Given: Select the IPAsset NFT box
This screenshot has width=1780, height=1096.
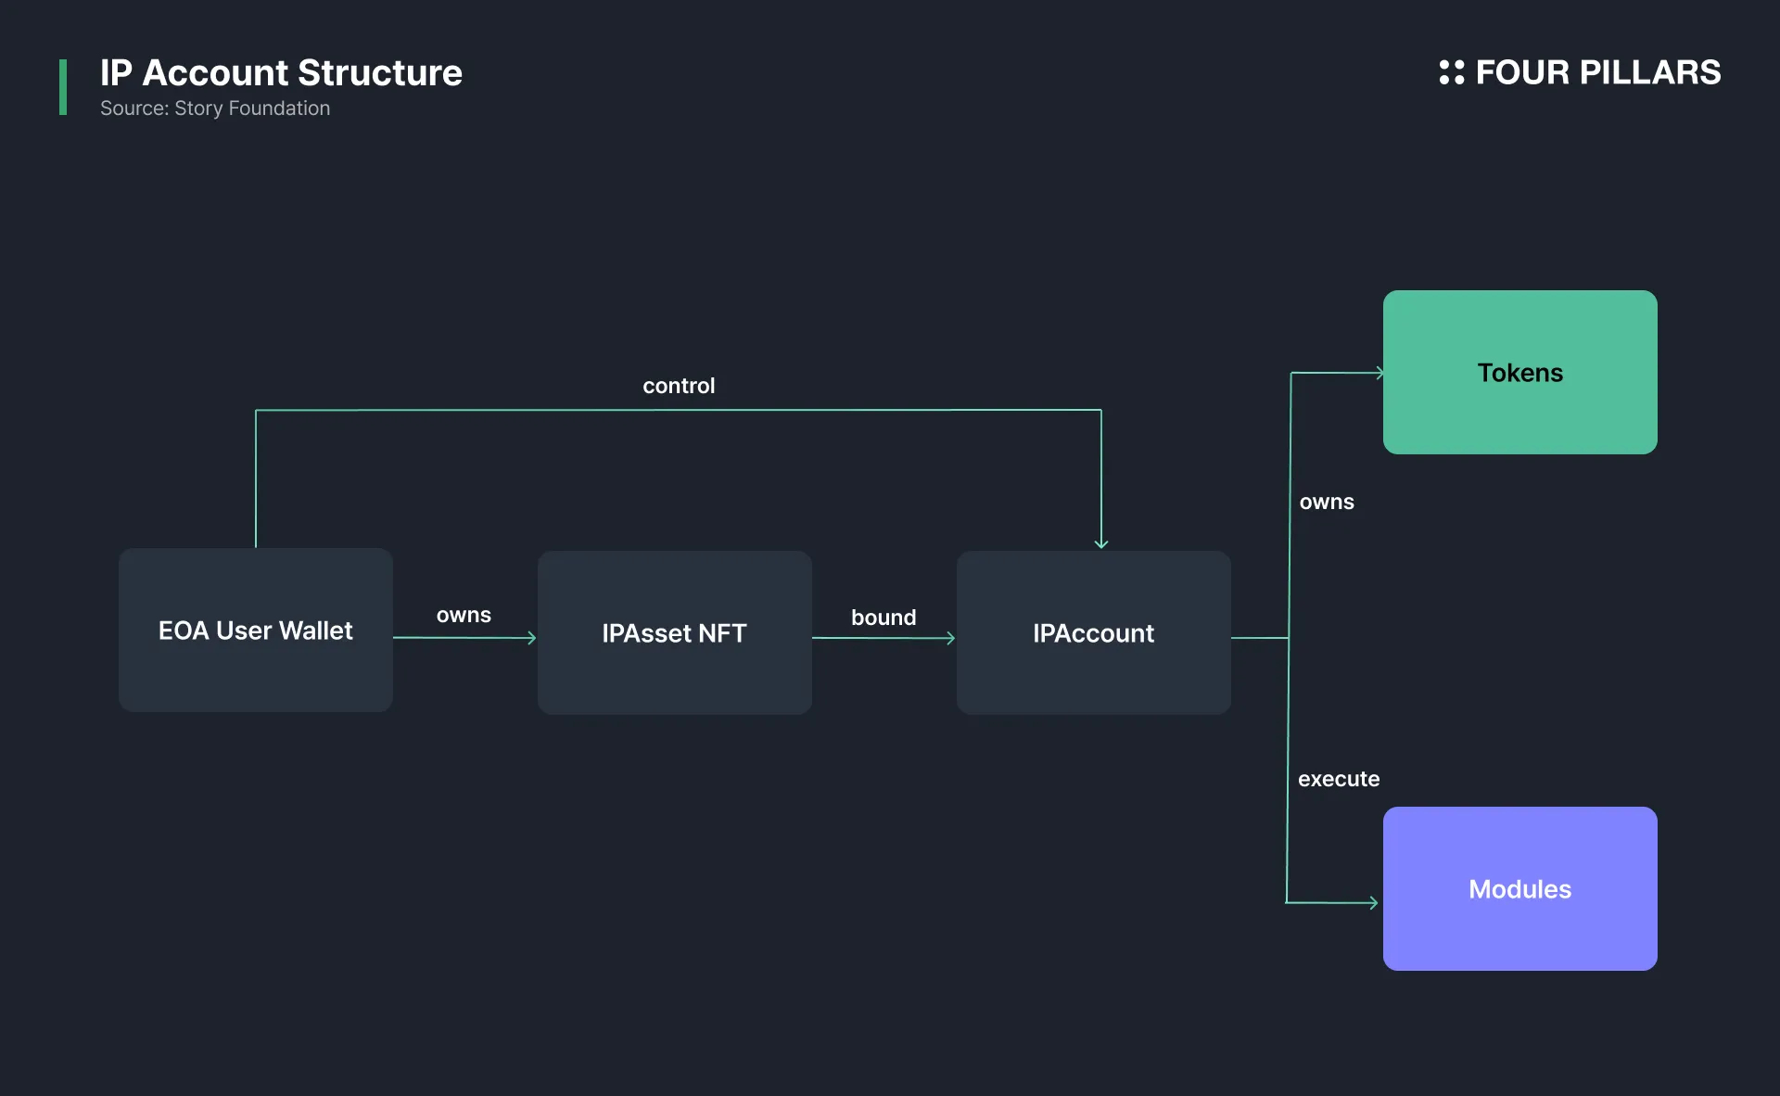Looking at the screenshot, I should [675, 632].
